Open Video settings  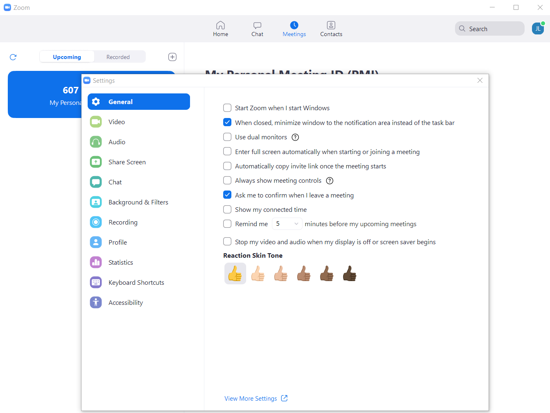point(139,122)
